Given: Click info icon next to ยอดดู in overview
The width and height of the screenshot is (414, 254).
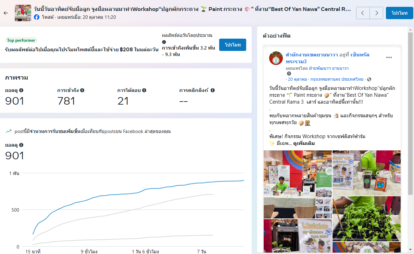Looking at the screenshot, I should click(21, 90).
